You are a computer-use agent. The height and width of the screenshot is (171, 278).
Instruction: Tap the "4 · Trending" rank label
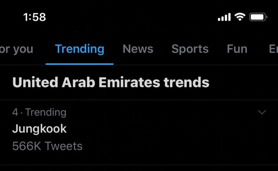point(39,112)
